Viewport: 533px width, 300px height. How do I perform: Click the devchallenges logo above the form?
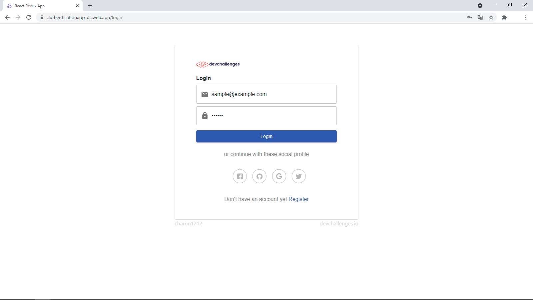pos(218,64)
